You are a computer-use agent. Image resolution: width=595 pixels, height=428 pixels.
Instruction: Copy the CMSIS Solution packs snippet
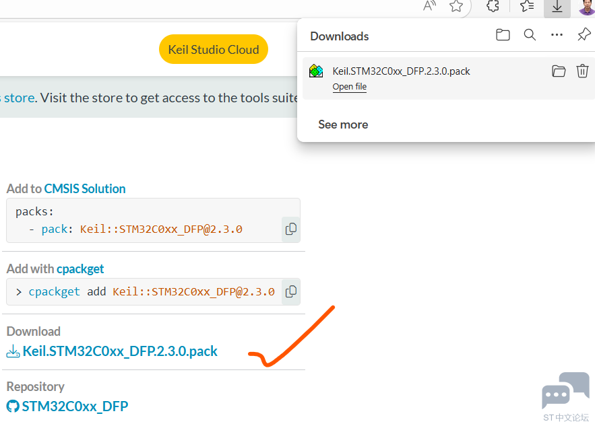[290, 229]
